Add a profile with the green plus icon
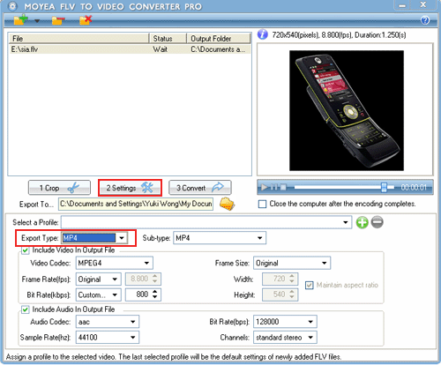This screenshot has height=365, width=441. pyautogui.click(x=363, y=222)
